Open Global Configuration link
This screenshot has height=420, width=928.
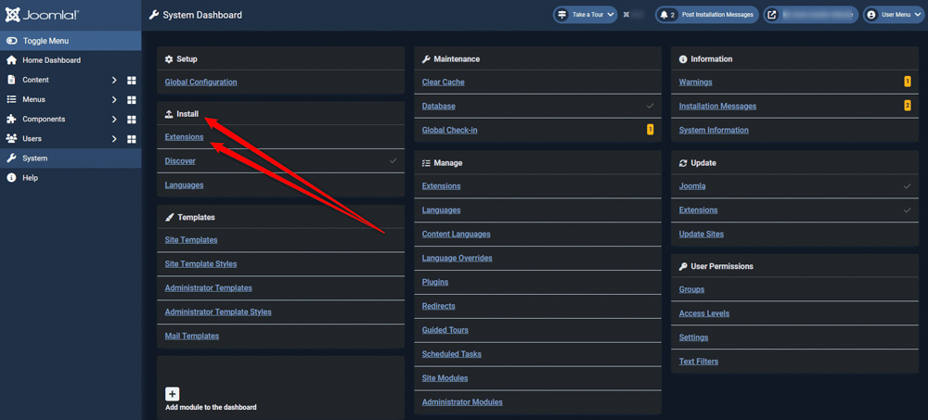[200, 83]
